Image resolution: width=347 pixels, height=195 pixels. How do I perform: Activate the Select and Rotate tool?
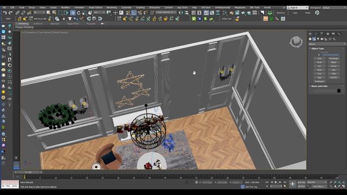pyautogui.click(x=79, y=13)
